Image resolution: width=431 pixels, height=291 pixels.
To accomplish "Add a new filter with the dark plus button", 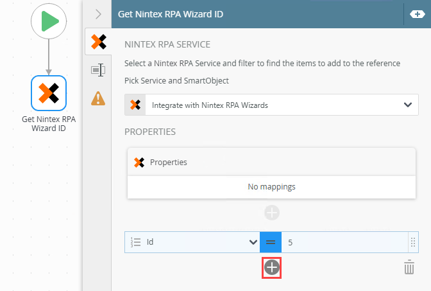I will coord(272,268).
